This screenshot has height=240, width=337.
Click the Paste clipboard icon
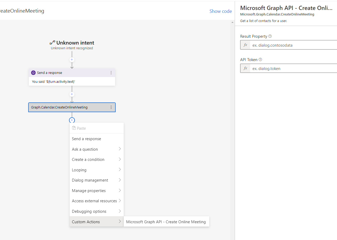pos(74,128)
